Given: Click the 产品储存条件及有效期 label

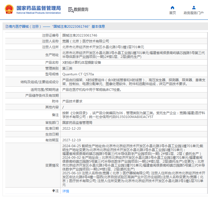Looking at the screenshot, I should coord(42,96).
